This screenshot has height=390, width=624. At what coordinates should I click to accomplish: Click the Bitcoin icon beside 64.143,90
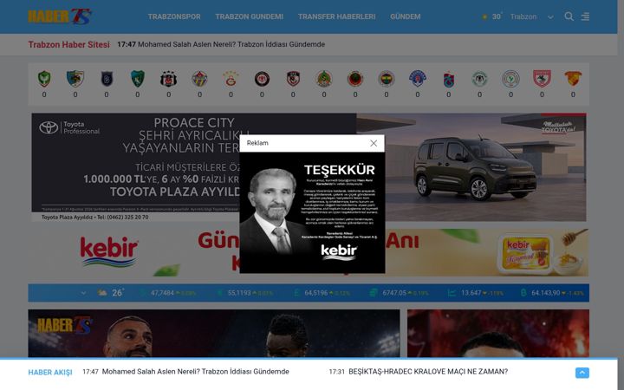(523, 293)
